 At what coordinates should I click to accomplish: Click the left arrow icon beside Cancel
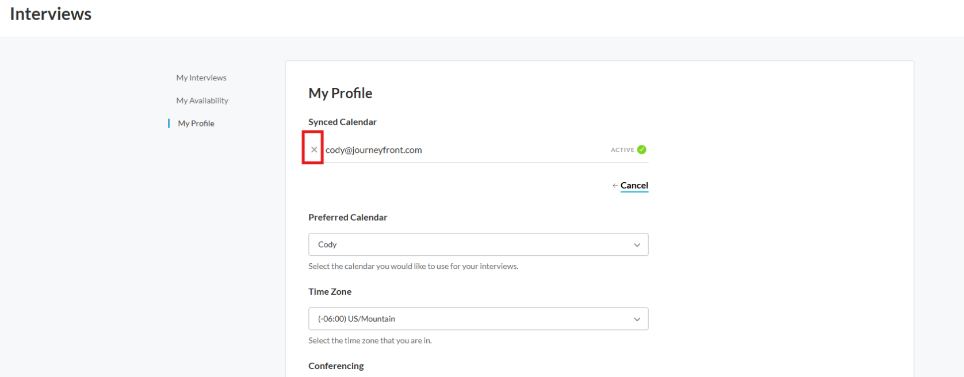point(615,186)
